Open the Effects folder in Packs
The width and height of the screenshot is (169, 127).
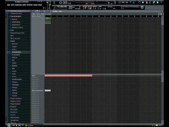point(14,58)
